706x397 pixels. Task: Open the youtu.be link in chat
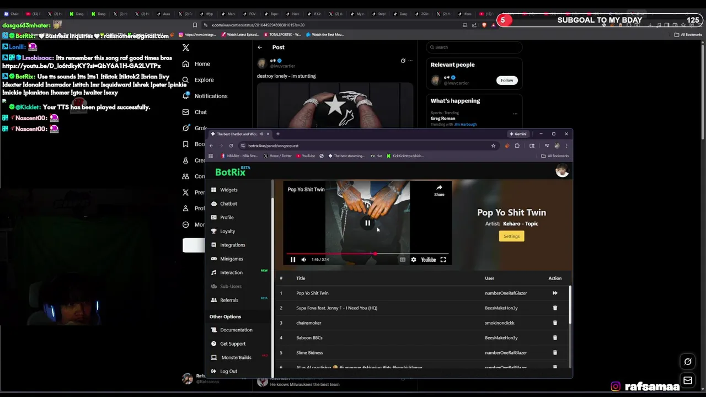pyautogui.click(x=82, y=66)
